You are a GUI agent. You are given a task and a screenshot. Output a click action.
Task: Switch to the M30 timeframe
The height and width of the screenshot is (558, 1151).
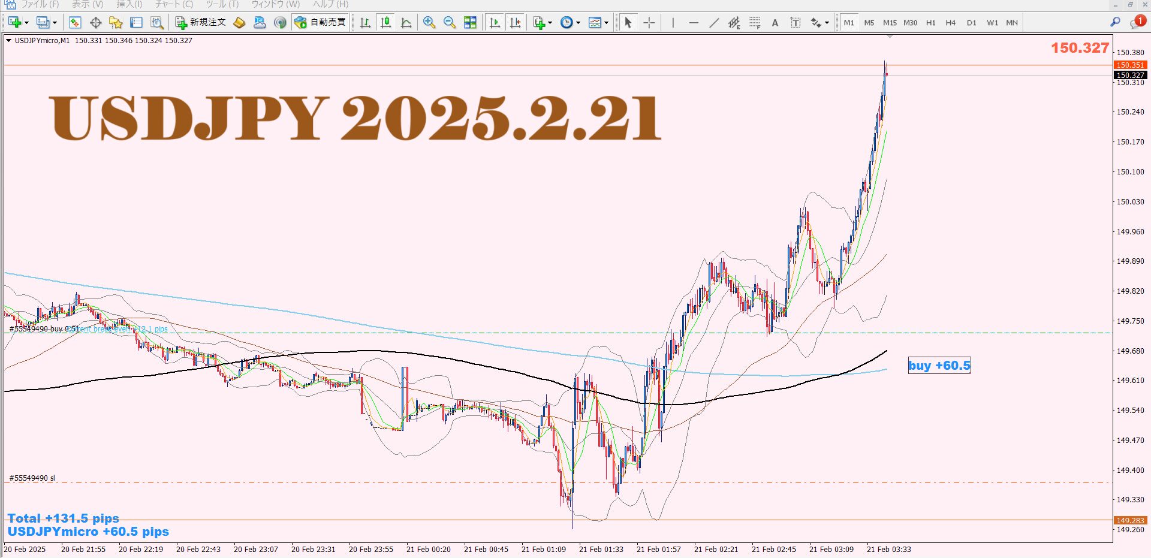click(910, 23)
